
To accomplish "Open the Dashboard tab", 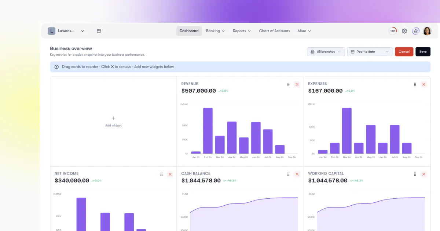I will 189,31.
